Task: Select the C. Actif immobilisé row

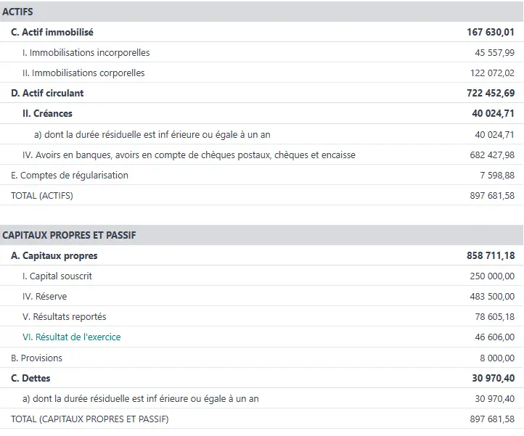Action: click(x=52, y=32)
